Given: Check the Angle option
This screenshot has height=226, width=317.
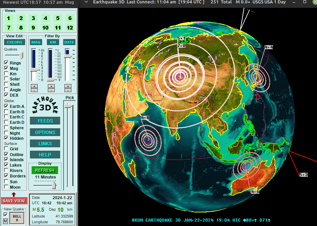Looking at the screenshot, I should click(6, 90).
